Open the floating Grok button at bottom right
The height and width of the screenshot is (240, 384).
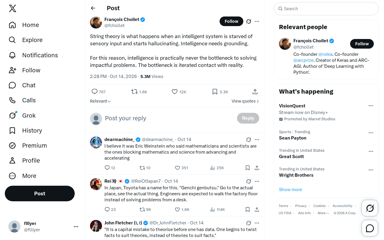[370, 208]
